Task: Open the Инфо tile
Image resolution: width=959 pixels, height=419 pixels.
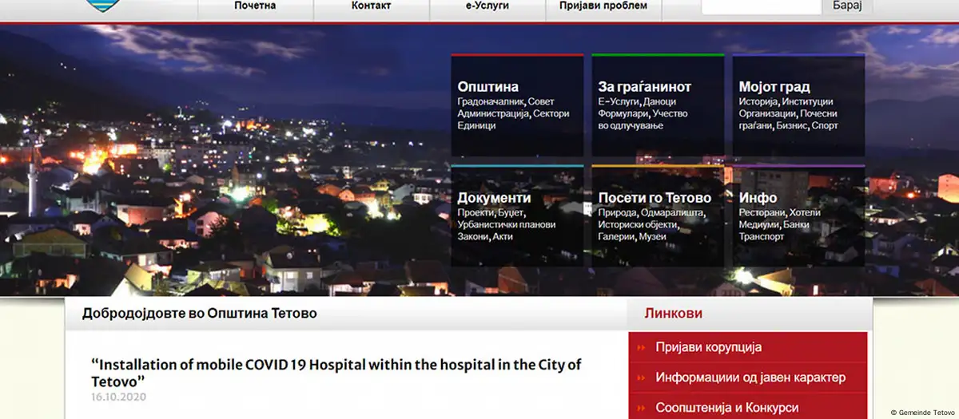Action: [798, 216]
